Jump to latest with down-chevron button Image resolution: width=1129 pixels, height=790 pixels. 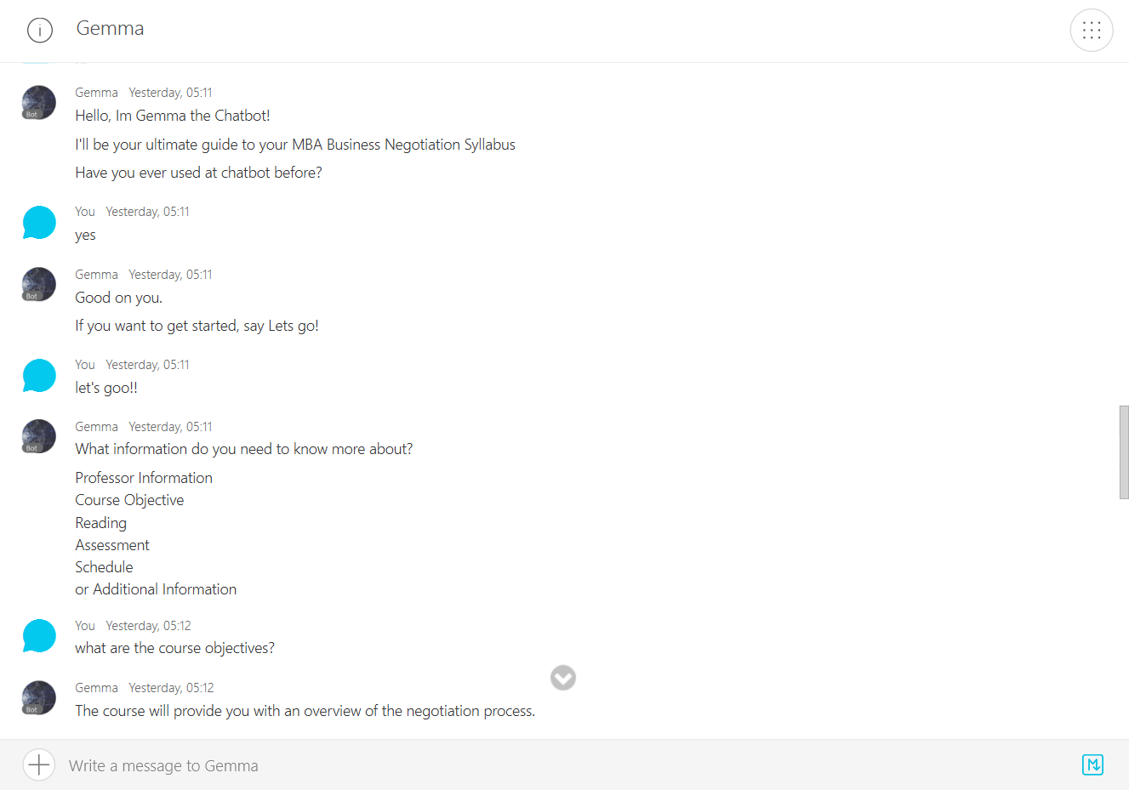click(563, 678)
